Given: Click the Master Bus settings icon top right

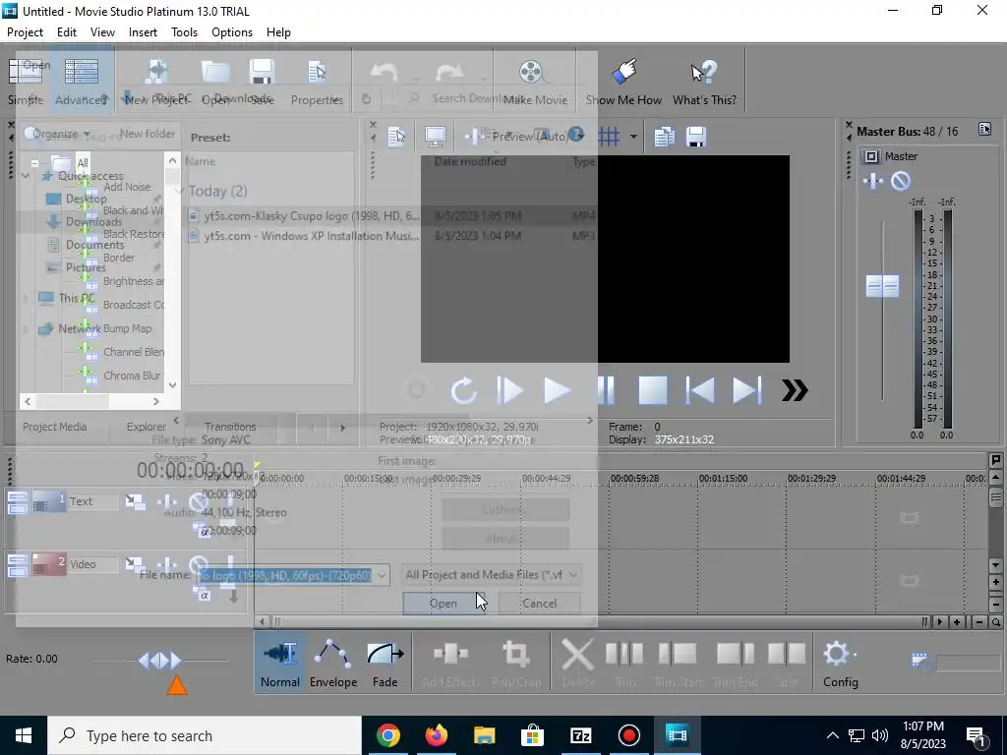Looking at the screenshot, I should point(984,129).
